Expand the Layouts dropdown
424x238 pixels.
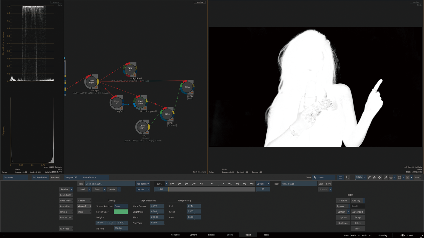click(x=142, y=189)
